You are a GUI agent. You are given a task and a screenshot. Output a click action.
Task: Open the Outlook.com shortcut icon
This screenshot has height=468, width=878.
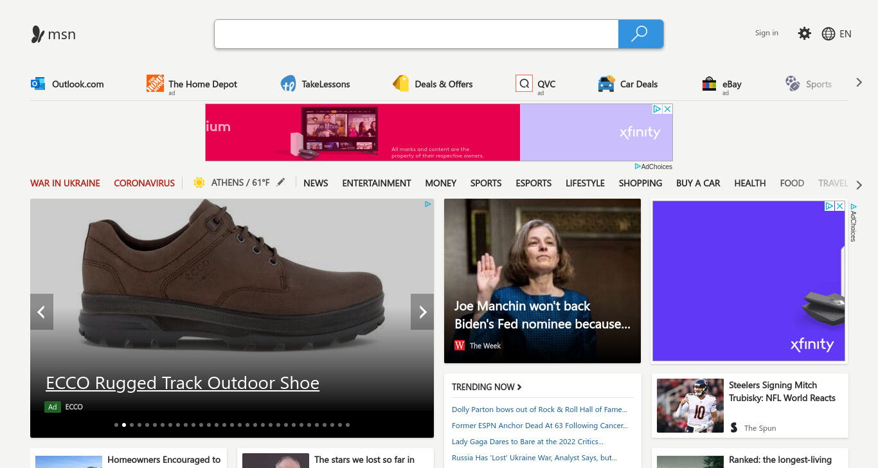pos(38,84)
